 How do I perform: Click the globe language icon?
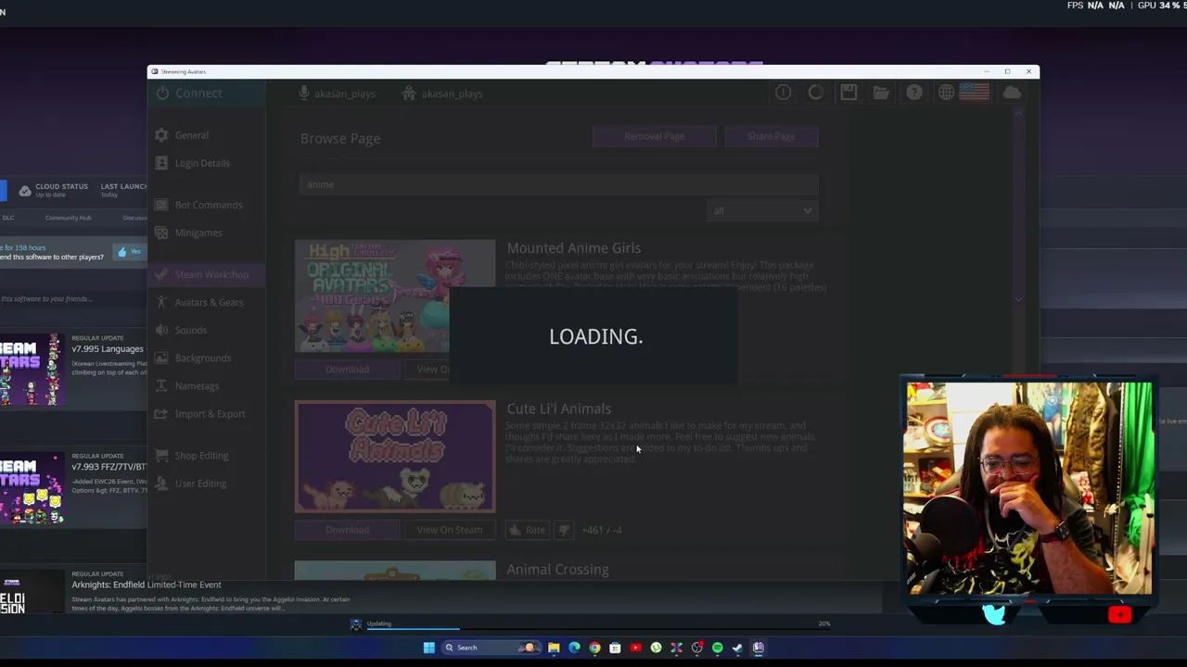(x=946, y=93)
